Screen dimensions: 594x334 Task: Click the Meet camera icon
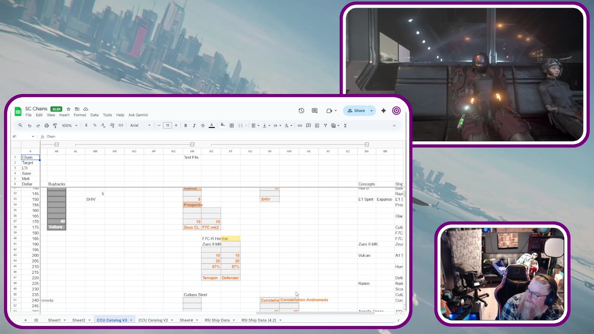point(329,111)
